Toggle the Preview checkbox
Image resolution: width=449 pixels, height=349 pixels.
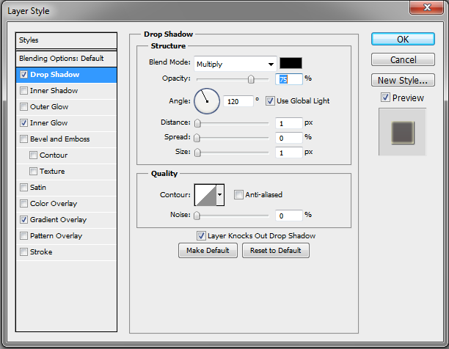(x=385, y=98)
